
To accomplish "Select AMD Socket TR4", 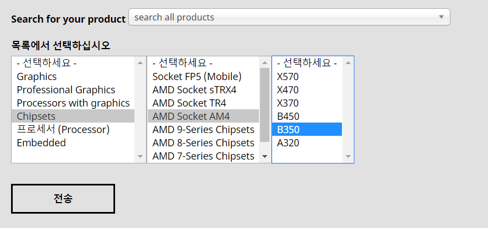I will (x=203, y=103).
